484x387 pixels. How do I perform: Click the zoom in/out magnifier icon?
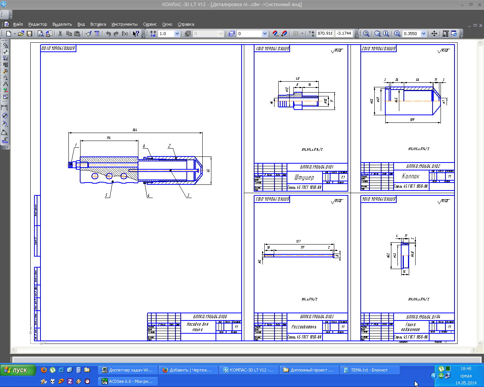coord(397,34)
